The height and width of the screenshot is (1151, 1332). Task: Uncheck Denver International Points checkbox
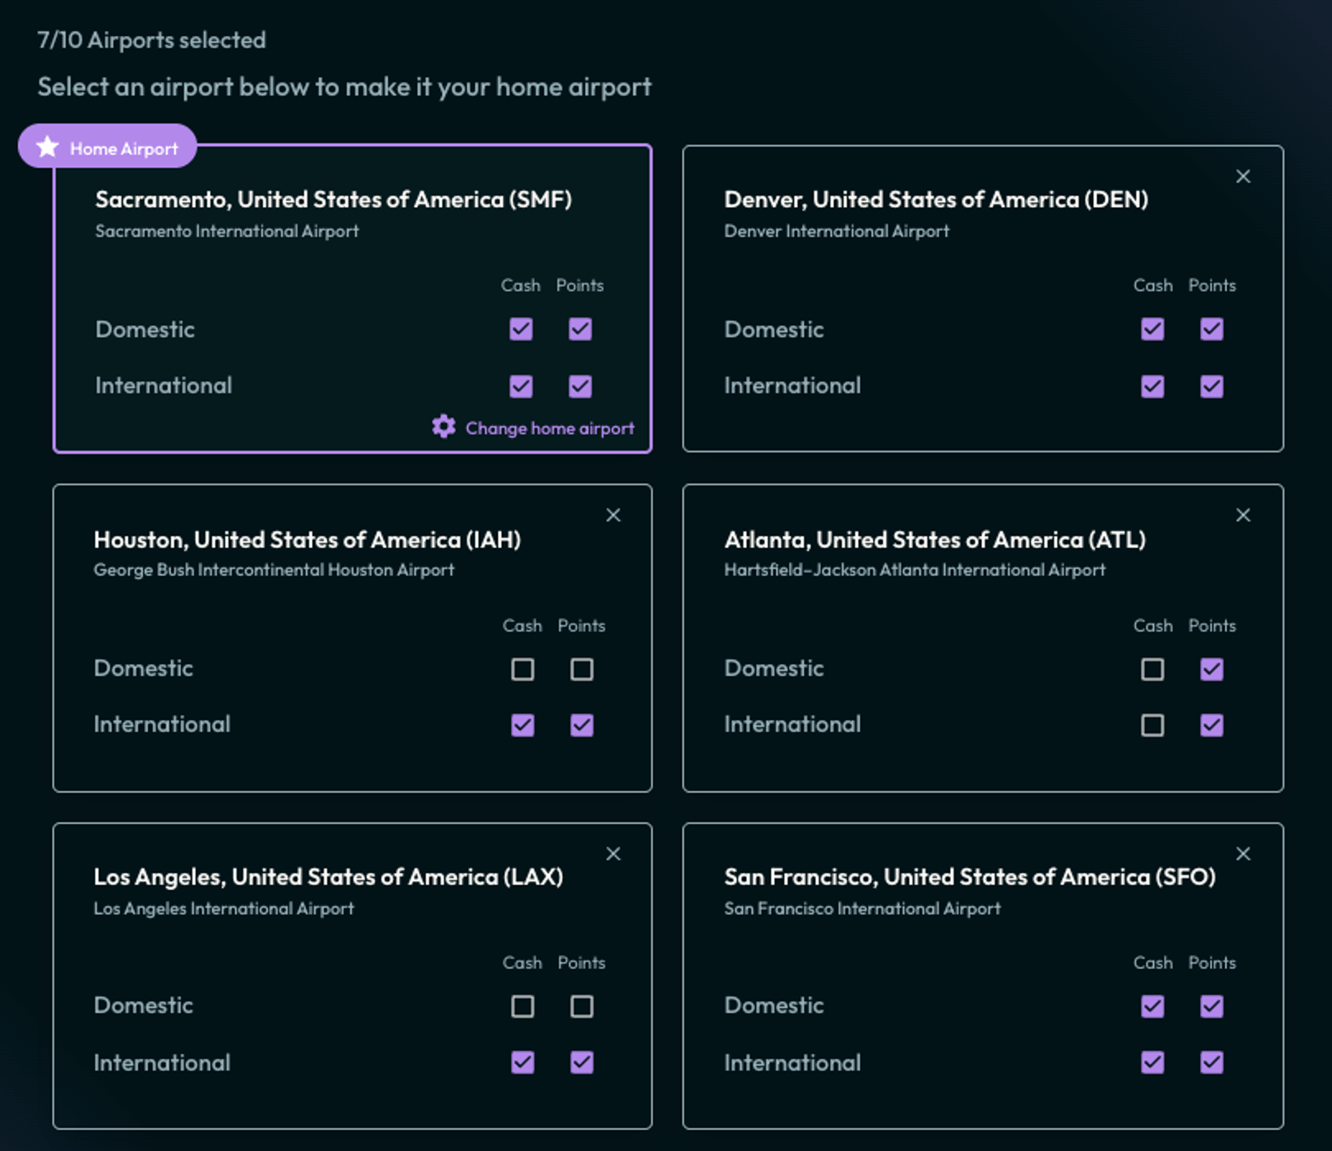tap(1211, 386)
